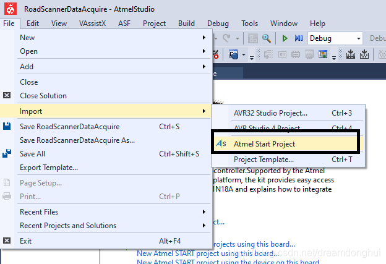Click the grayed disassembly lines icon
Image resolution: width=386 pixels, height=264 pixels.
pyautogui.click(x=268, y=54)
